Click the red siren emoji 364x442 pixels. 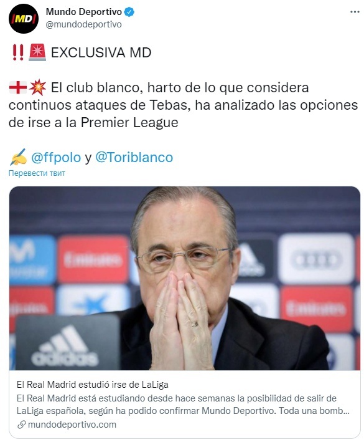[x=37, y=52]
